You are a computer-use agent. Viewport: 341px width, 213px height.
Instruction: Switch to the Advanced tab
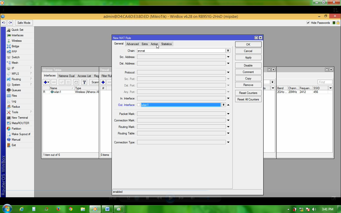(x=132, y=44)
